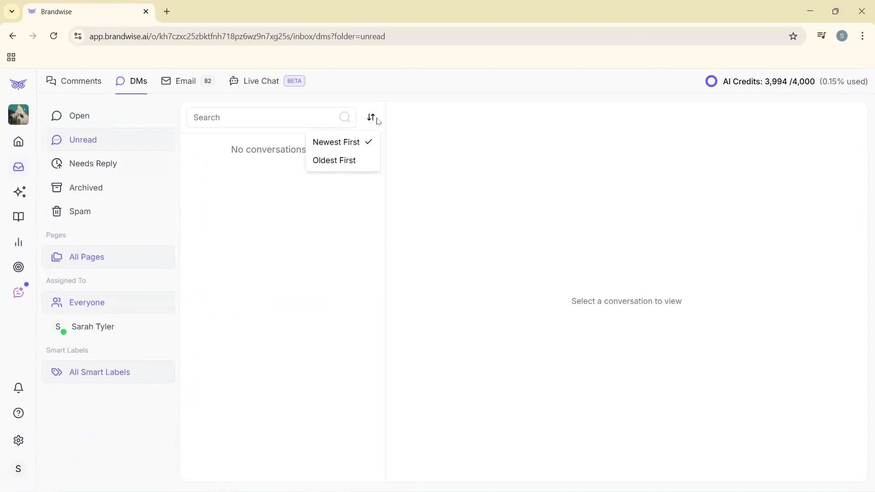Viewport: 875px width, 492px height.
Task: Open the Needs Reply folder
Action: (93, 164)
